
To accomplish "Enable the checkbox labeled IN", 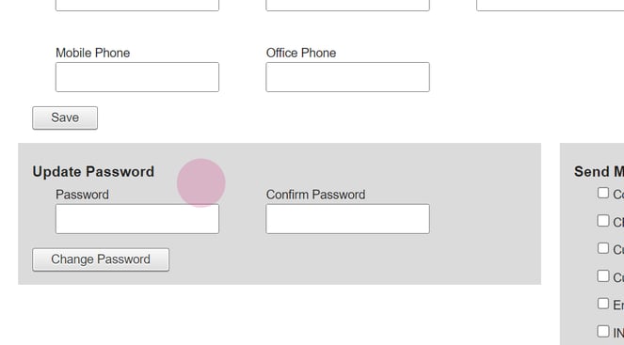I will tap(603, 331).
